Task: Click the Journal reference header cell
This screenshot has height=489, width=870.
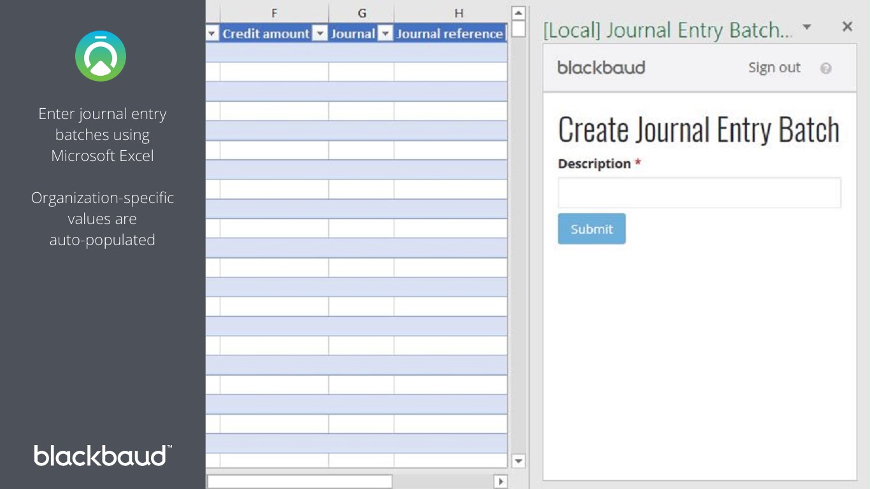Action: pos(451,34)
